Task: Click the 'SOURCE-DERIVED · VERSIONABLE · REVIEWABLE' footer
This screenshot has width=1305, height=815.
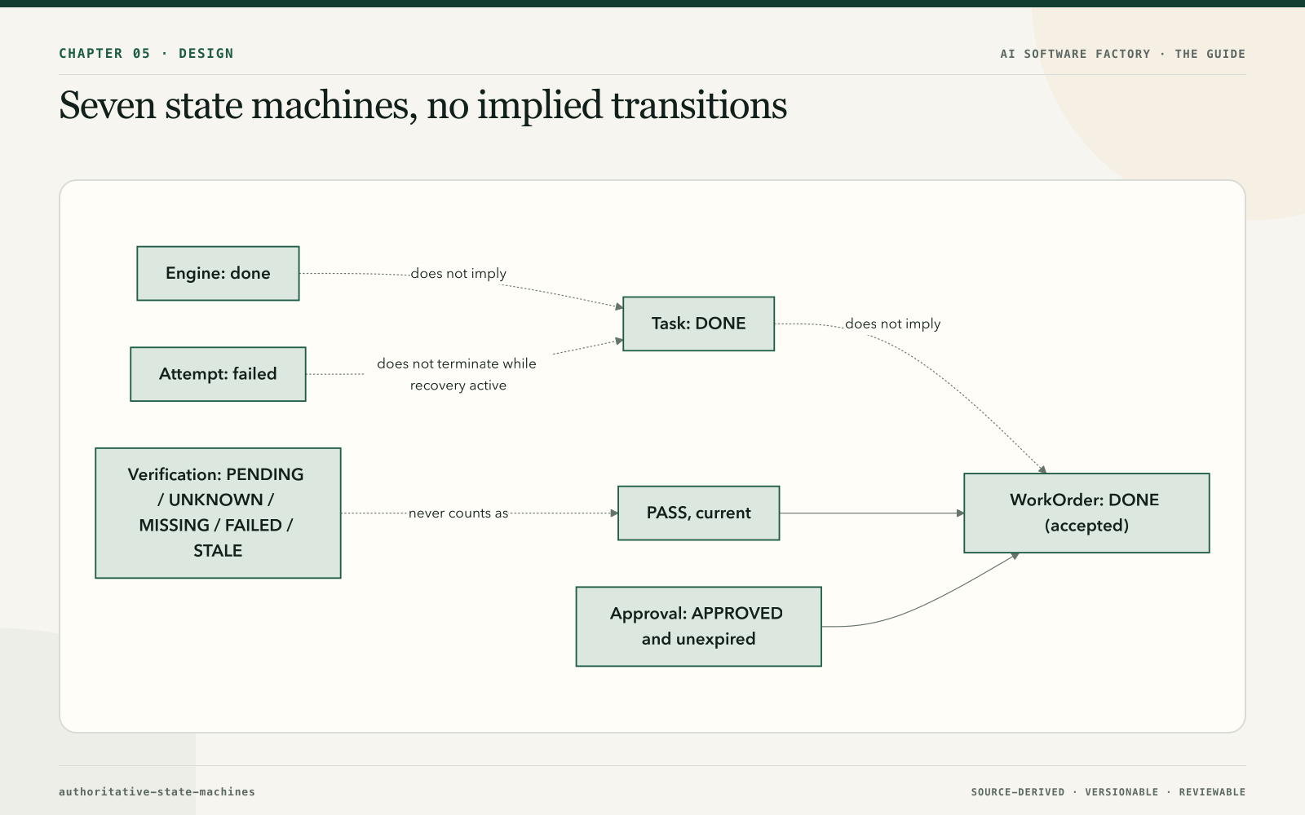Action: pyautogui.click(x=1108, y=792)
